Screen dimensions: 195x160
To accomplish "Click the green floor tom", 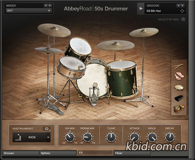I will point(123,79).
